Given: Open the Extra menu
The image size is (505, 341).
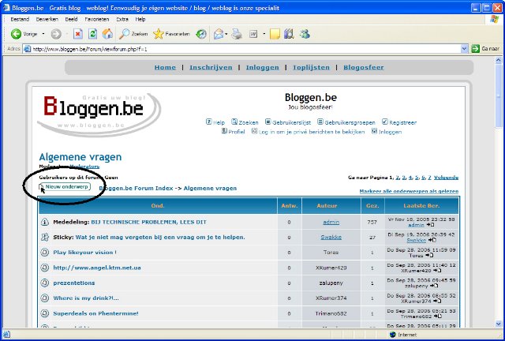Looking at the screenshot, I should click(122, 18).
